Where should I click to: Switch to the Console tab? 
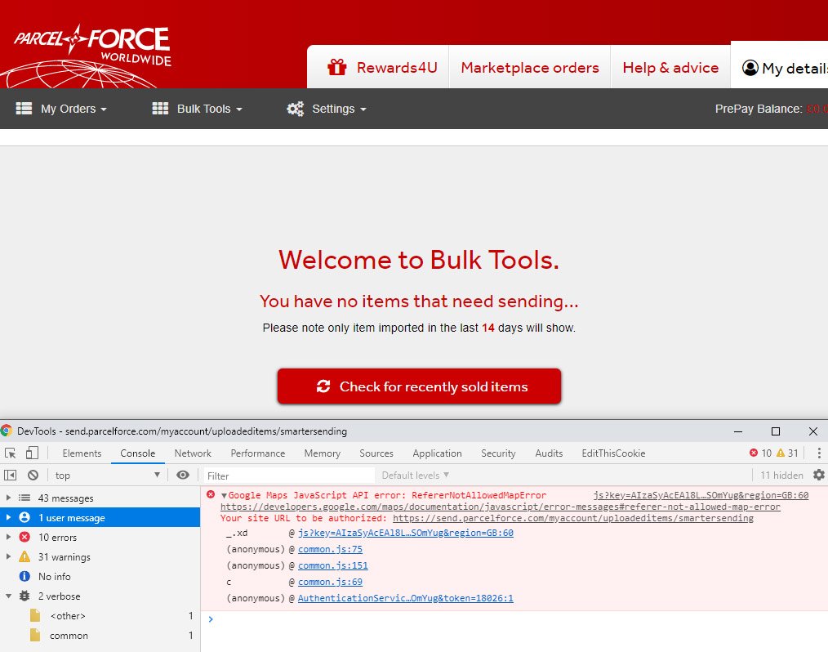click(x=138, y=453)
